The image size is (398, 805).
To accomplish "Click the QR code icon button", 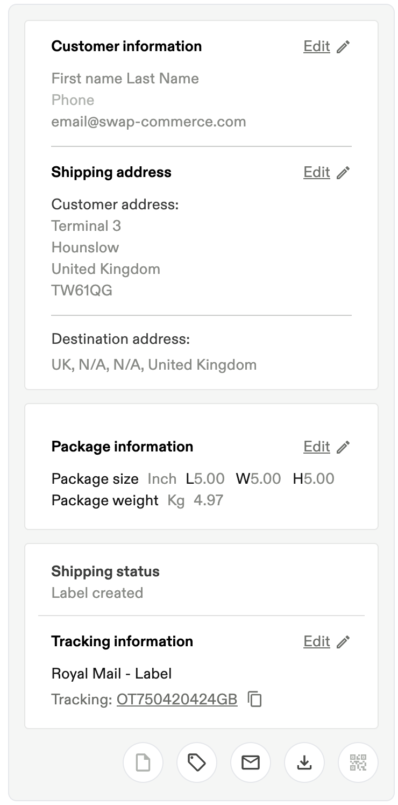I will [358, 762].
